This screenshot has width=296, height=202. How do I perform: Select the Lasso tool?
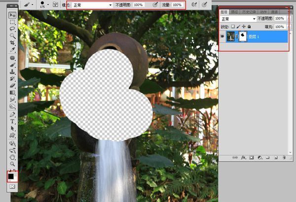tap(12, 29)
